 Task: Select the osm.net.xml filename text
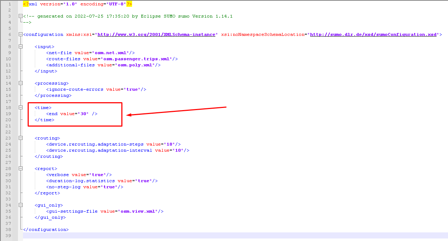point(112,52)
